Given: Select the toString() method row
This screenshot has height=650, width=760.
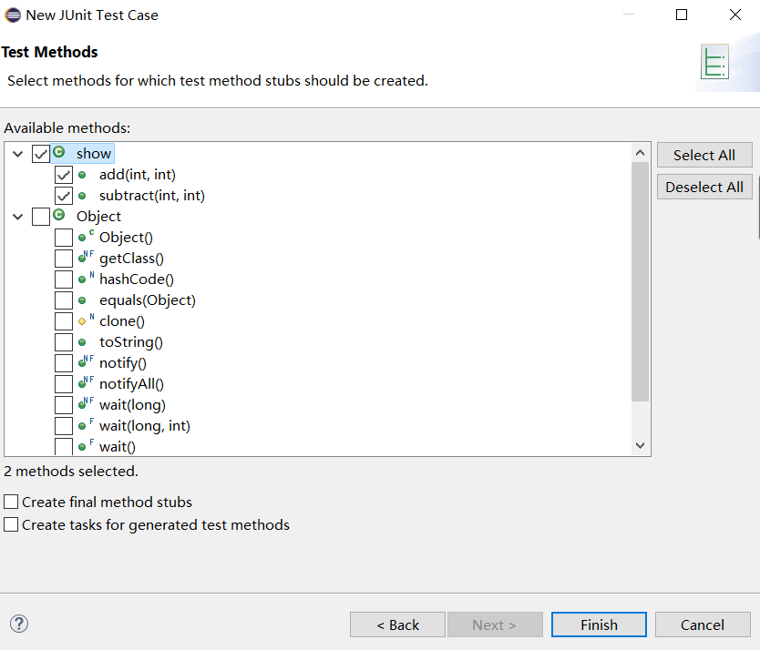Looking at the screenshot, I should (x=130, y=342).
